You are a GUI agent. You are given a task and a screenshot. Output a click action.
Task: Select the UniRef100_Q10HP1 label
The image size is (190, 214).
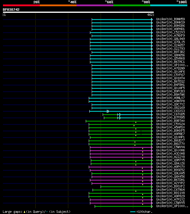170,137
